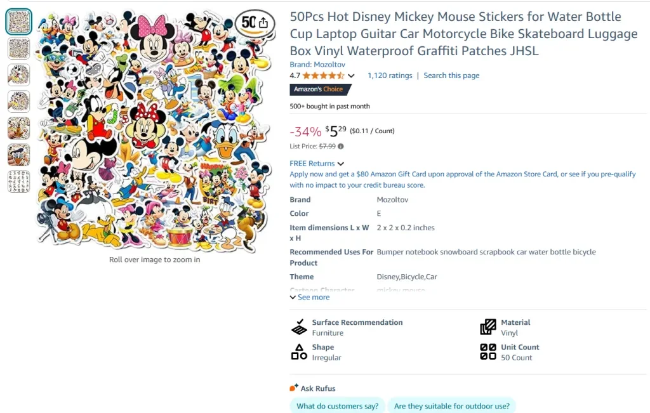Click the Material vinyl icon
This screenshot has width=650, height=413.
pos(488,327)
